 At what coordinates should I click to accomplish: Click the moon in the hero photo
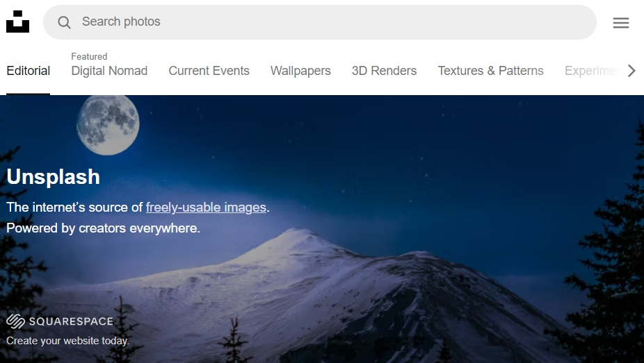click(108, 124)
